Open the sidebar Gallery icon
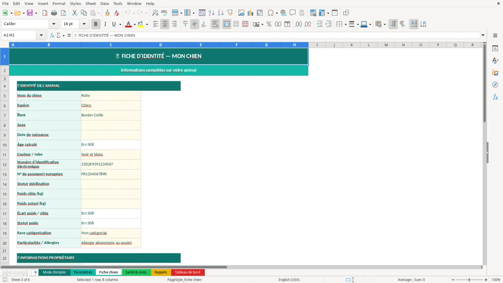Image resolution: width=503 pixels, height=283 pixels. [x=495, y=73]
